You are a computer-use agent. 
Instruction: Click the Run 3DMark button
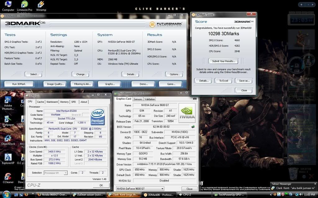19,84
